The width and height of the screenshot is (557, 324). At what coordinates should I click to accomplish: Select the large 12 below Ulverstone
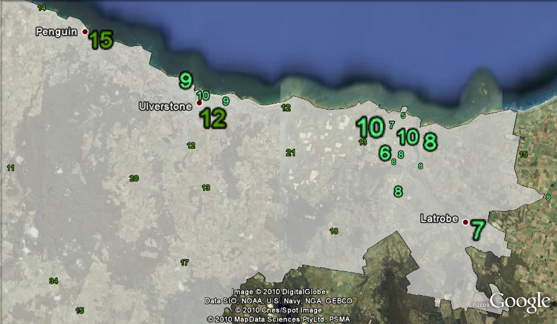(213, 118)
